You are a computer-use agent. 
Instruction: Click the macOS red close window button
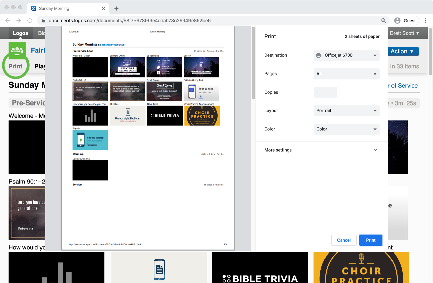click(7, 7)
